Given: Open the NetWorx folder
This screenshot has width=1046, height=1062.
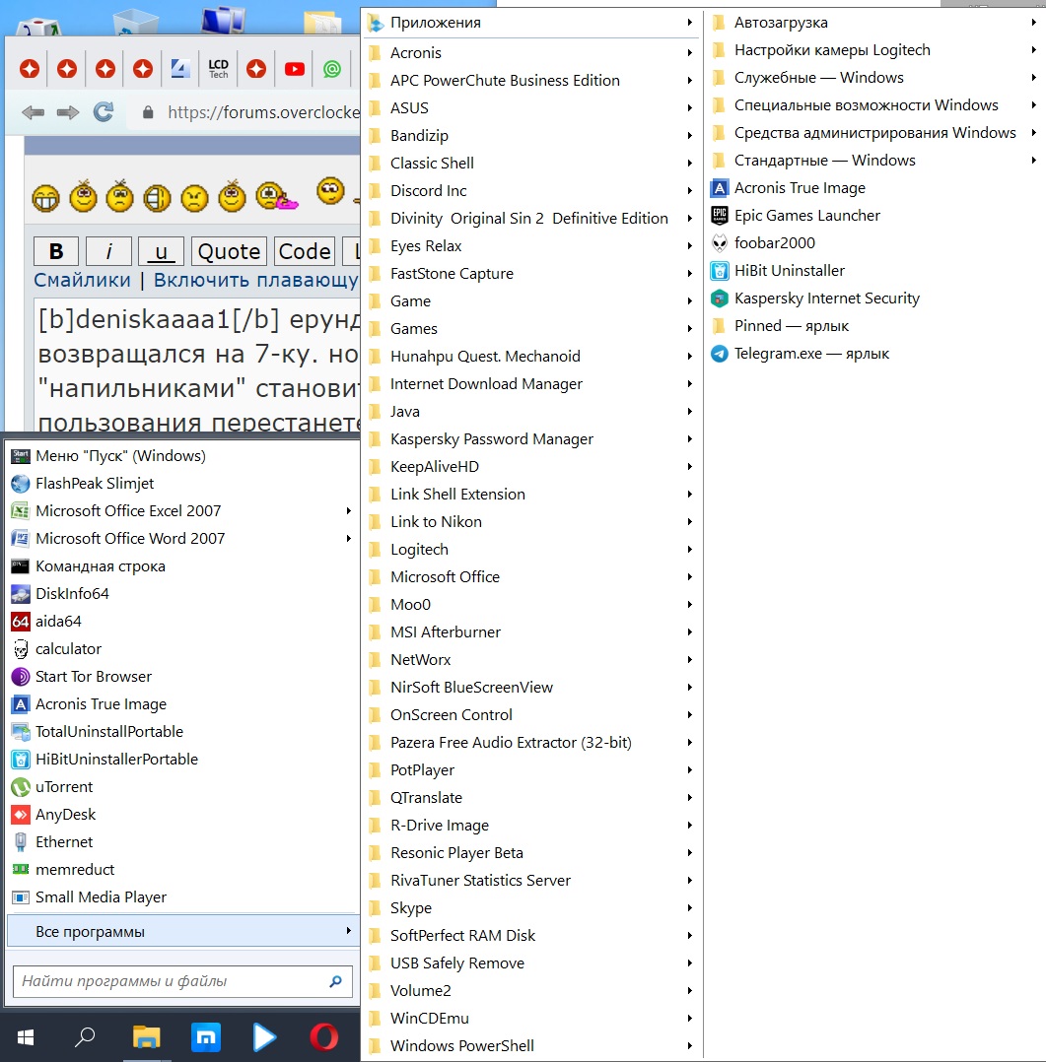Looking at the screenshot, I should tap(532, 660).
